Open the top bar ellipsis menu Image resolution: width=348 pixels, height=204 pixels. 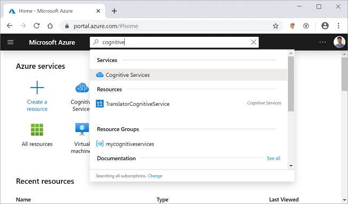322,42
